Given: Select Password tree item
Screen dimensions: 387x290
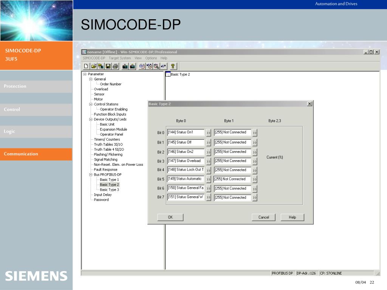Looking at the screenshot, I should point(101,200).
